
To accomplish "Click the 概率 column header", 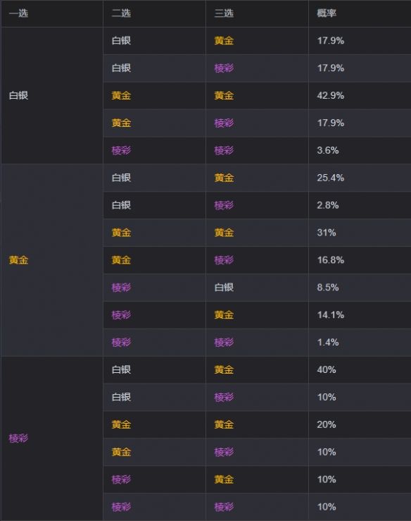I will tap(360, 13).
